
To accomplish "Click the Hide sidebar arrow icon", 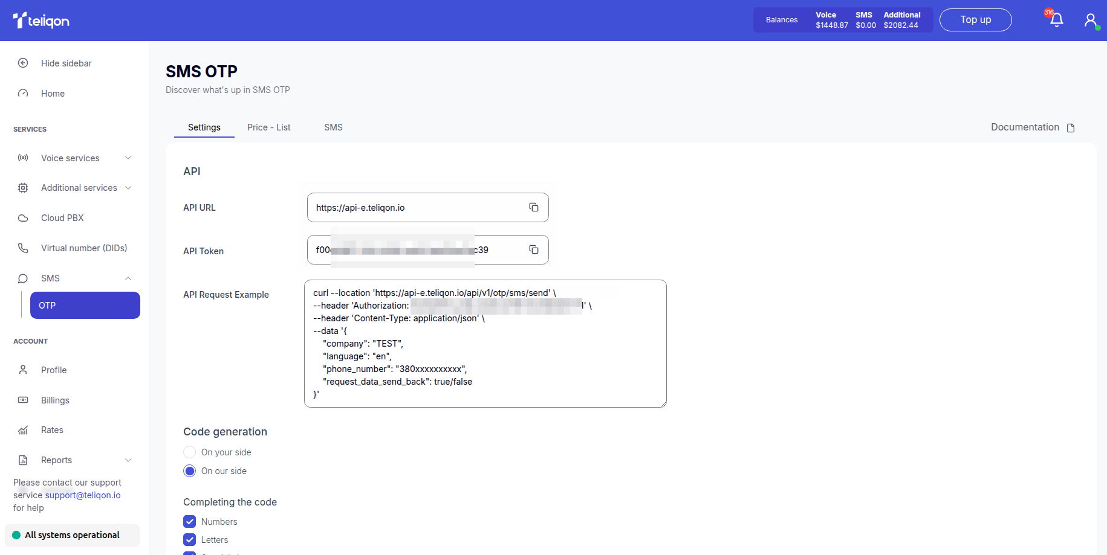I will tap(23, 63).
